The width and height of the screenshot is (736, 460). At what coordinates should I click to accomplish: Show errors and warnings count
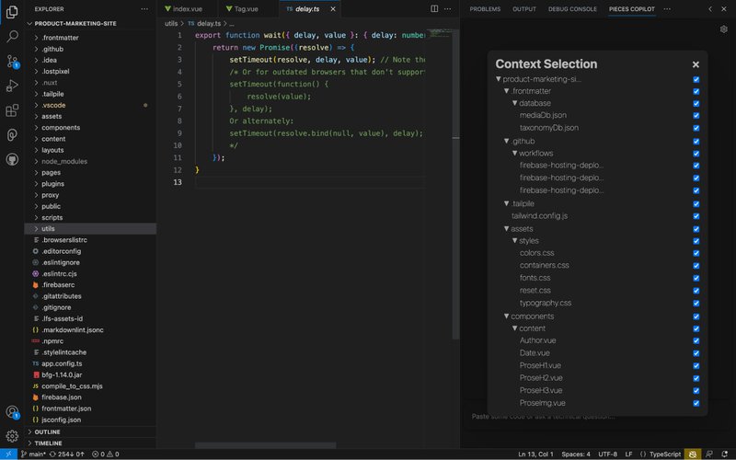[105, 454]
